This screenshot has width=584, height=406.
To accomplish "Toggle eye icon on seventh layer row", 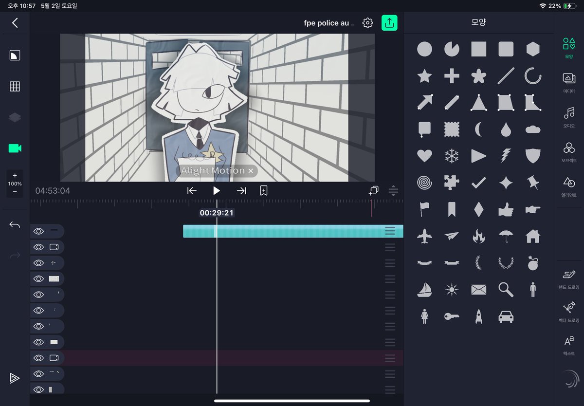I will pos(38,326).
